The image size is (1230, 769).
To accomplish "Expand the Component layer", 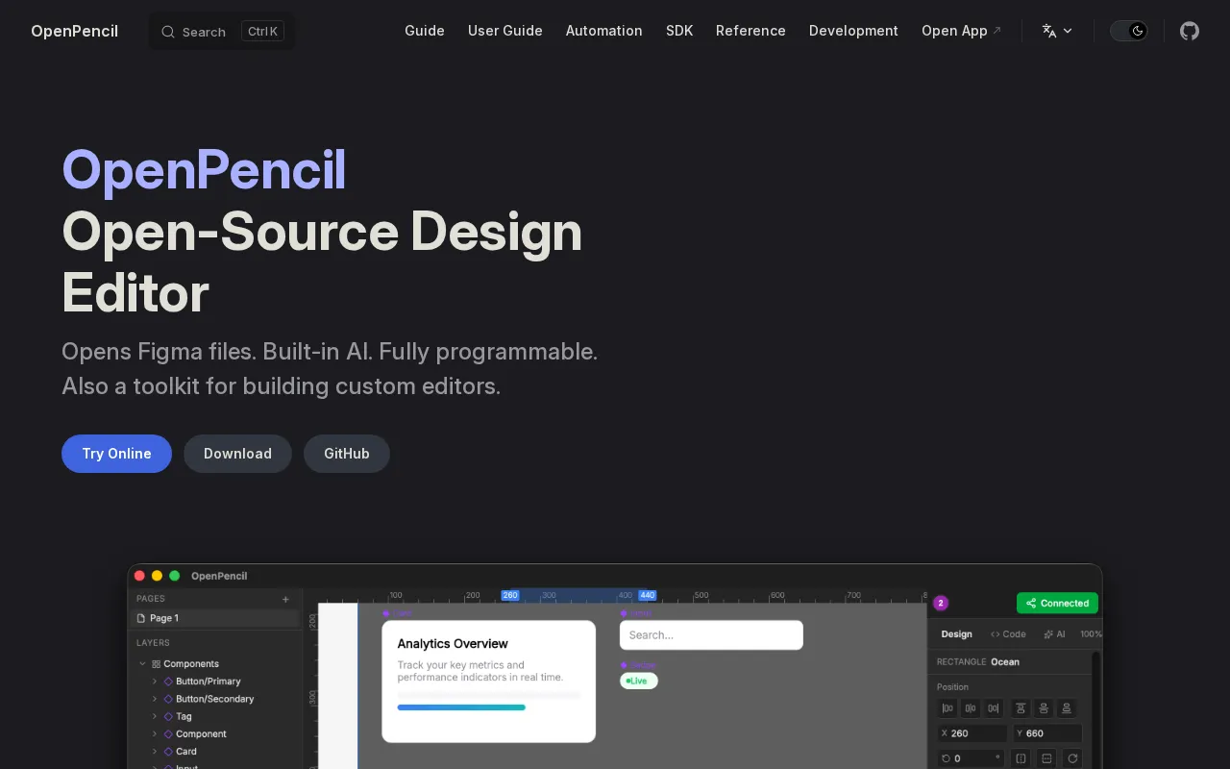I will [155, 733].
